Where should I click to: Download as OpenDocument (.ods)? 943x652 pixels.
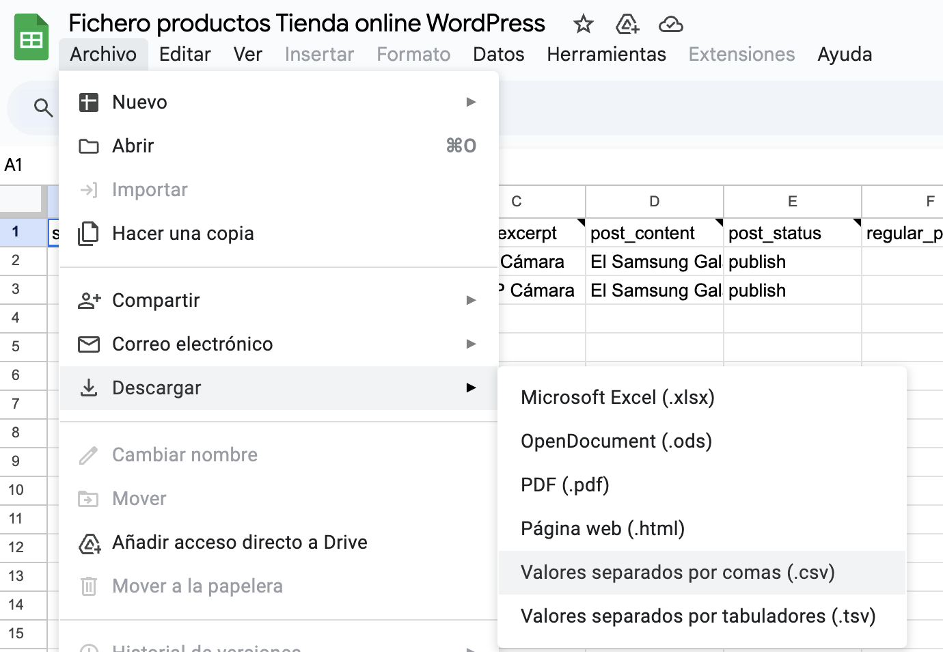click(x=702, y=442)
